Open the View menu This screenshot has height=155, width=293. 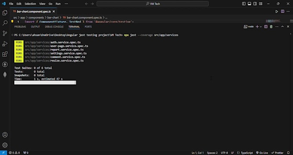pos(42,4)
